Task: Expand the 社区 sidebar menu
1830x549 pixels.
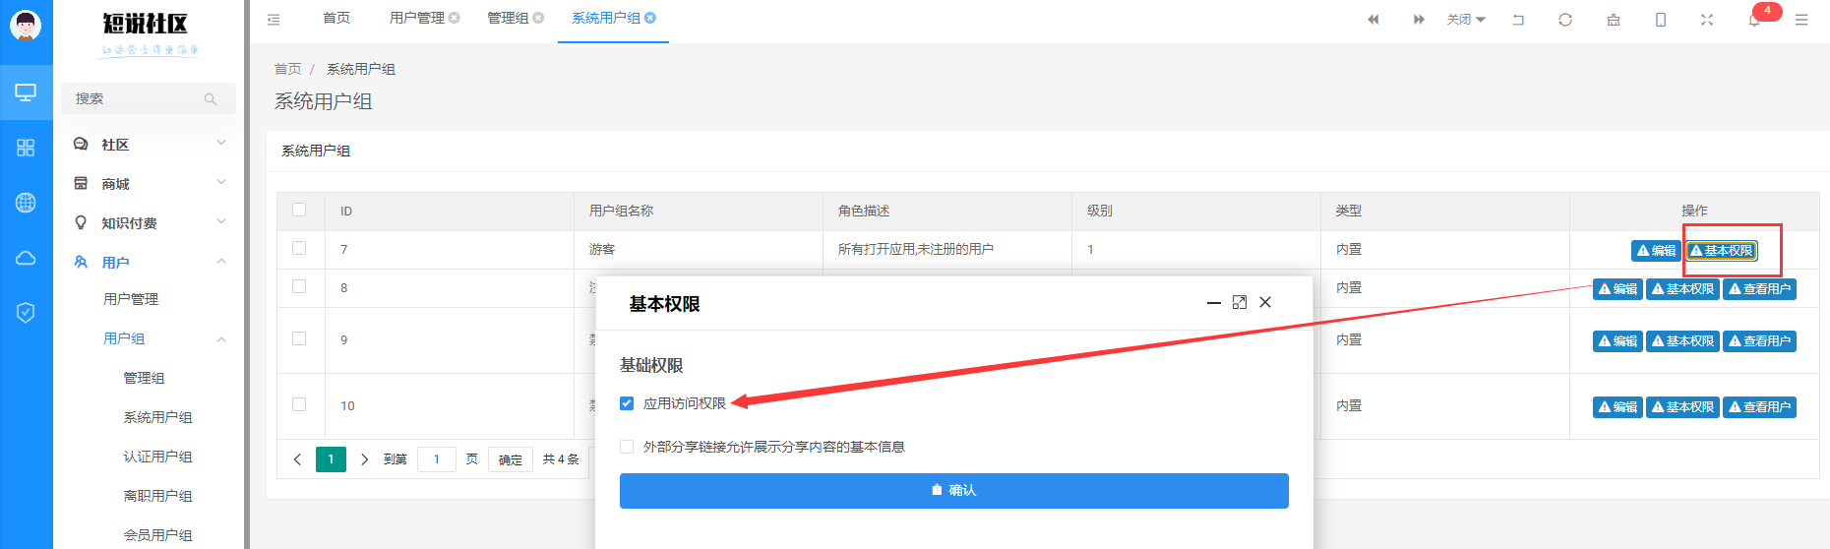Action: pyautogui.click(x=149, y=145)
